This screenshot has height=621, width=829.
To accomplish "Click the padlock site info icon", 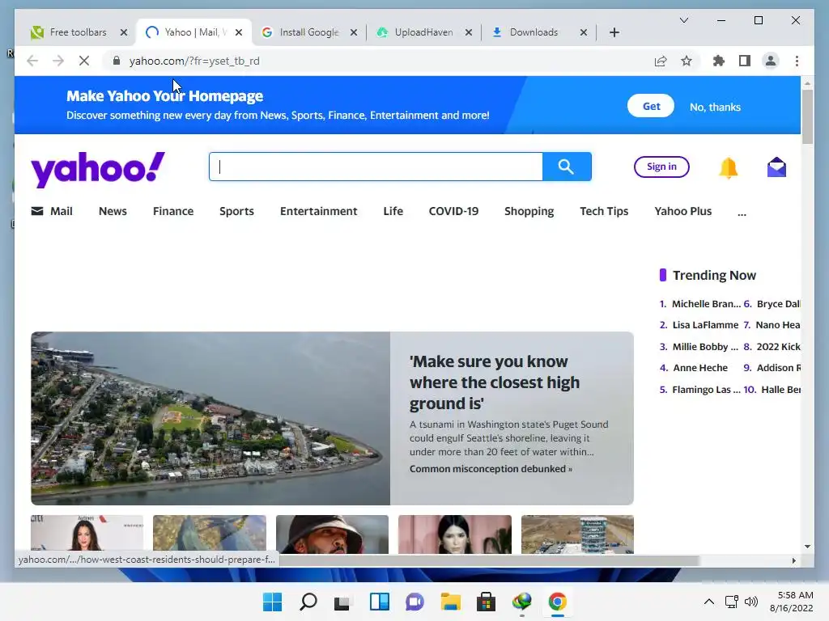I will pos(117,61).
